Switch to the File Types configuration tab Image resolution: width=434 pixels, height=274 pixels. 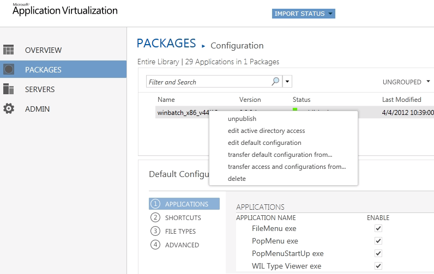(x=180, y=231)
